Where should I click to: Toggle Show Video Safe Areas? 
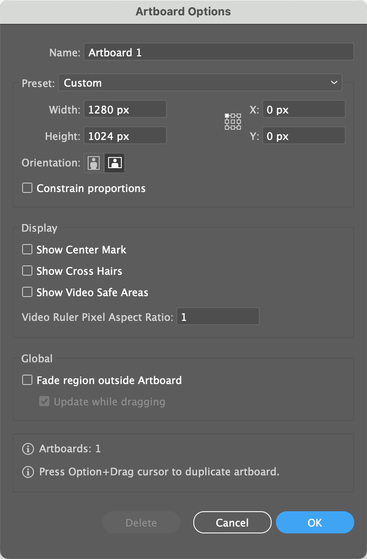pyautogui.click(x=27, y=291)
